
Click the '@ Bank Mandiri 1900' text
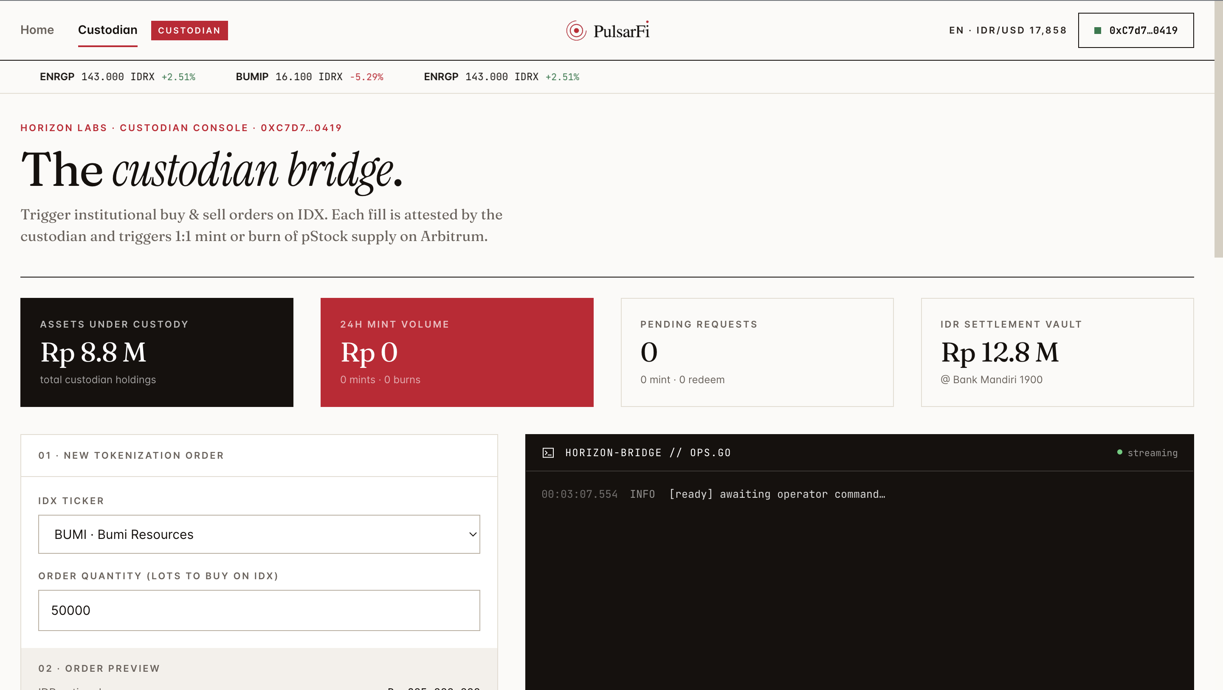991,380
